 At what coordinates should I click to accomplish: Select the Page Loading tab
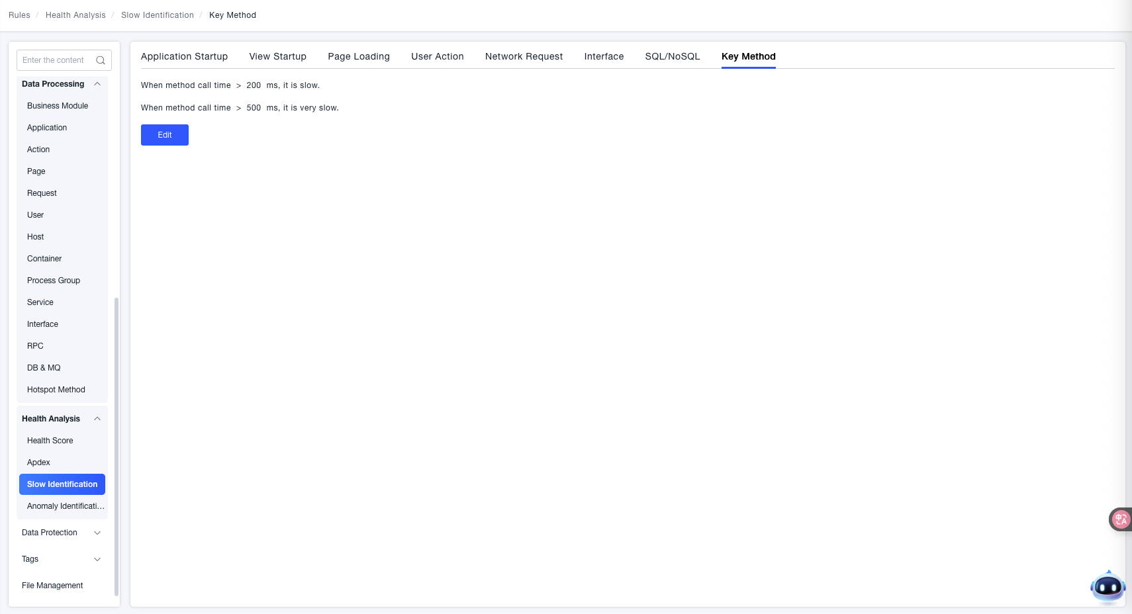click(x=358, y=57)
